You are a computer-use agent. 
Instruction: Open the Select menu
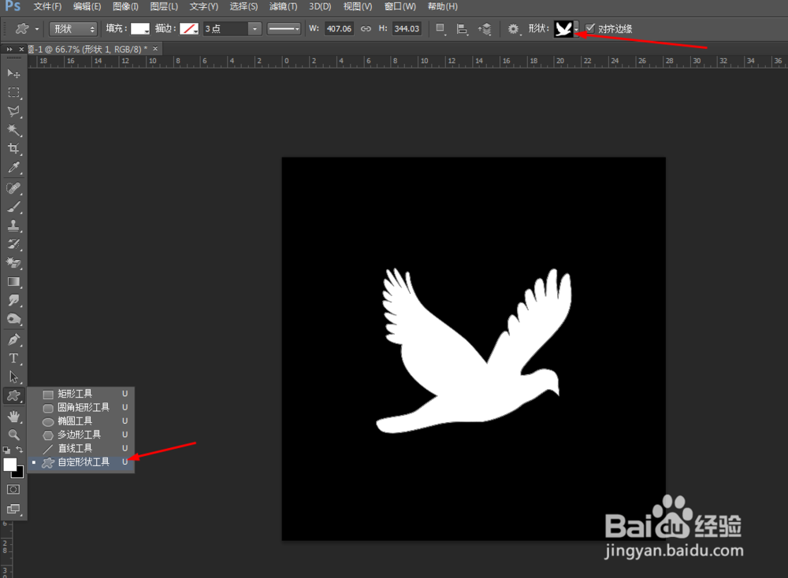[243, 6]
